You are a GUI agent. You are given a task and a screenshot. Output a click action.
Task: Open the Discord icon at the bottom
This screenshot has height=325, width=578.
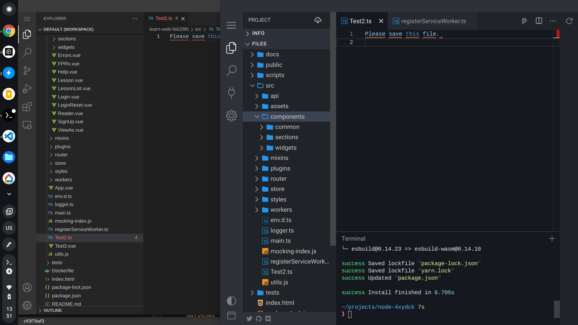coord(268,318)
